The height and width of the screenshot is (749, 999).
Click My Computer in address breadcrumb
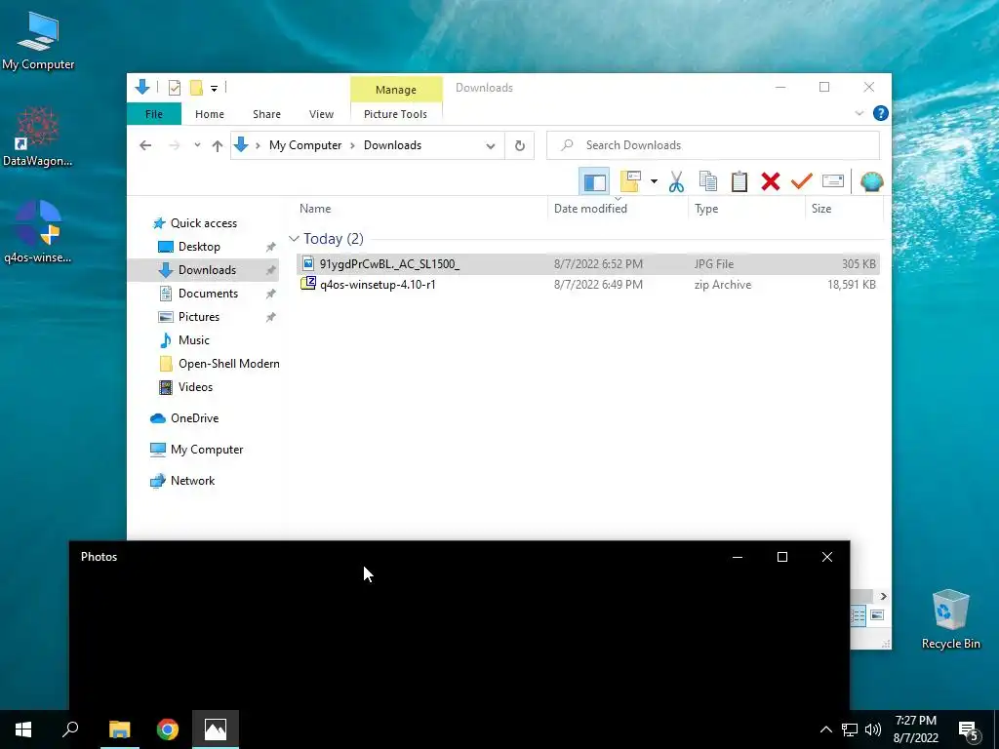point(305,145)
